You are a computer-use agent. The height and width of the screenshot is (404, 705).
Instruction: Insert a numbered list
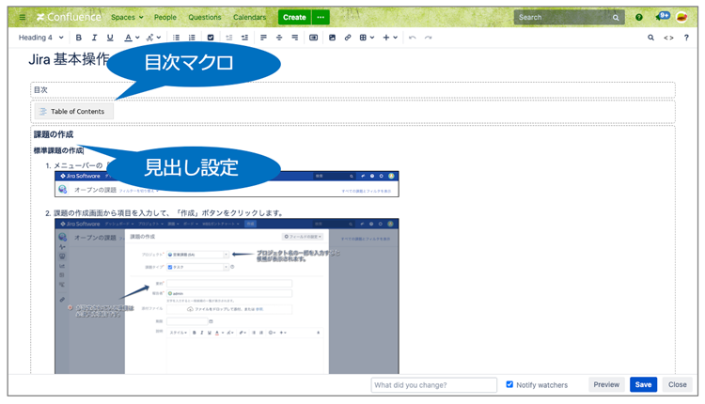[192, 38]
